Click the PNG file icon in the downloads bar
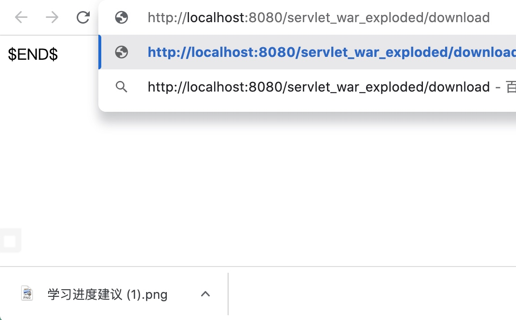Image resolution: width=516 pixels, height=320 pixels. pos(27,293)
